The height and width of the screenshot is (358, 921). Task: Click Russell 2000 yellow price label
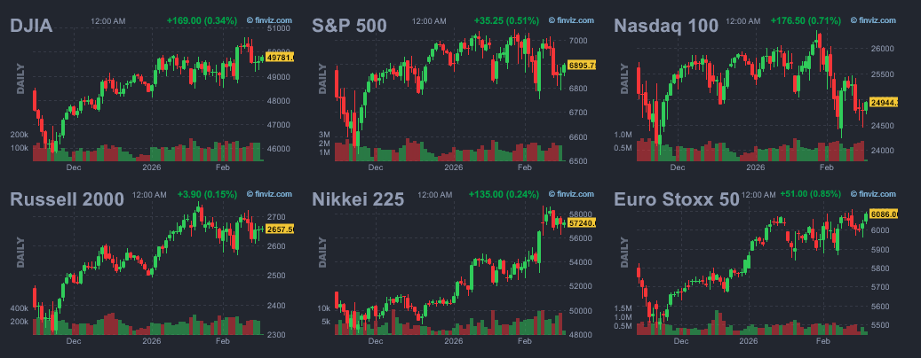click(x=280, y=229)
